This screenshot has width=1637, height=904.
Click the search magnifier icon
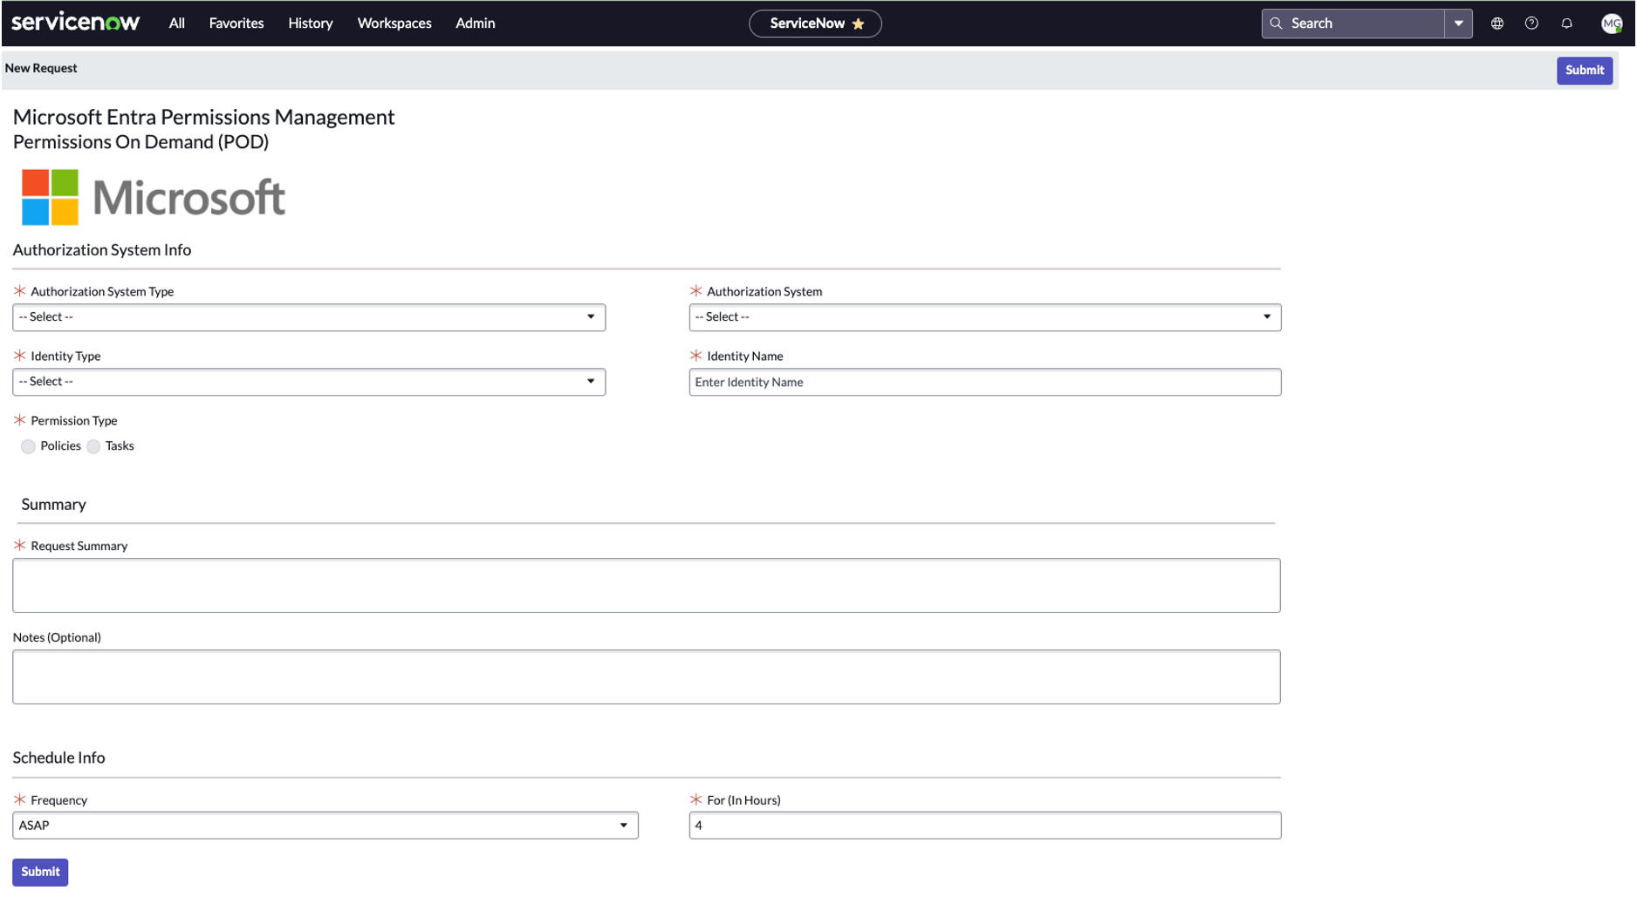click(x=1276, y=24)
